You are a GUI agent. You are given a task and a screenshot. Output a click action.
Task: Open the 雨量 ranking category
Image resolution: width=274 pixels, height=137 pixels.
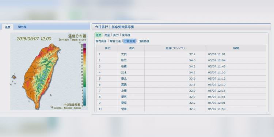point(107,35)
